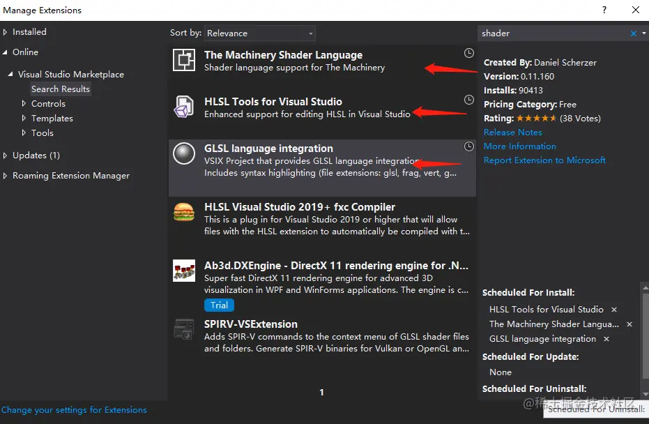
Task: Select Search Results in the tree
Action: (x=61, y=89)
